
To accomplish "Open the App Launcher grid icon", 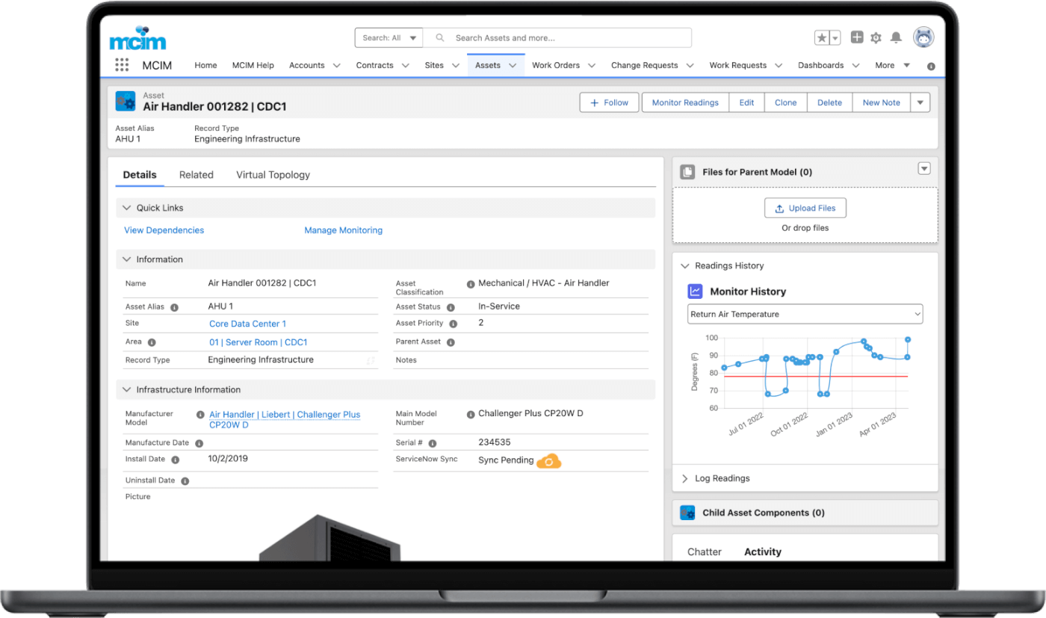I will coord(122,65).
